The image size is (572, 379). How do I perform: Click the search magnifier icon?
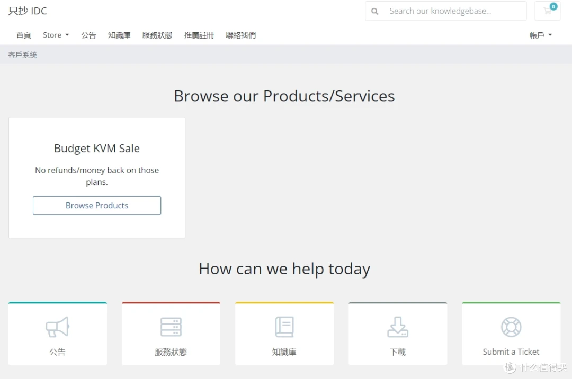[x=374, y=11]
